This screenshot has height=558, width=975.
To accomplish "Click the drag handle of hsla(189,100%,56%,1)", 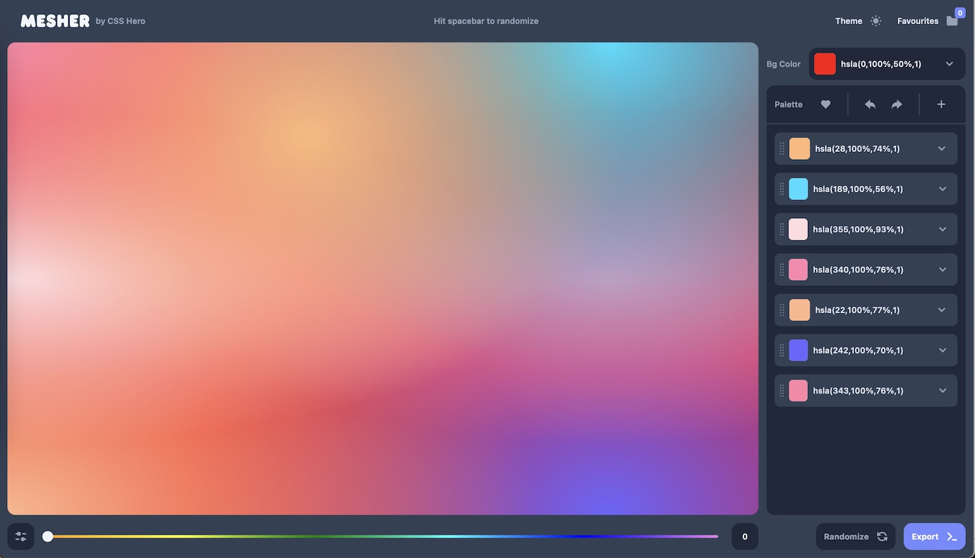I will 782,189.
